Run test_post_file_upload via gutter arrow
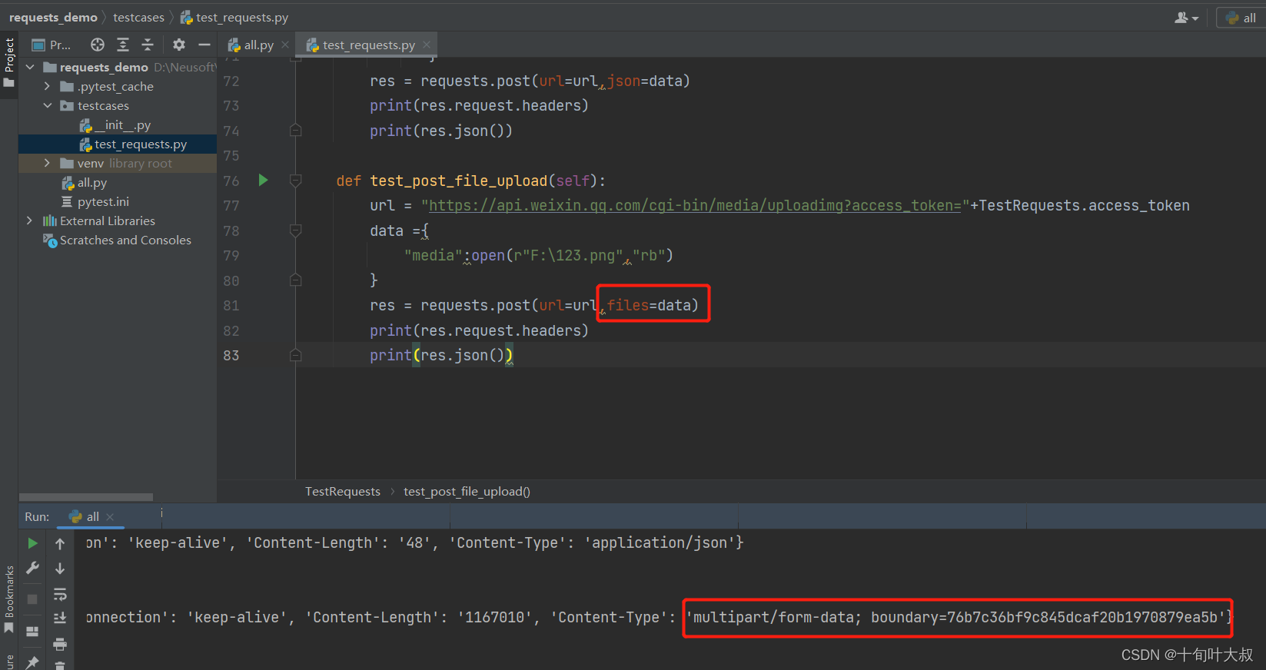The height and width of the screenshot is (670, 1266). click(263, 180)
